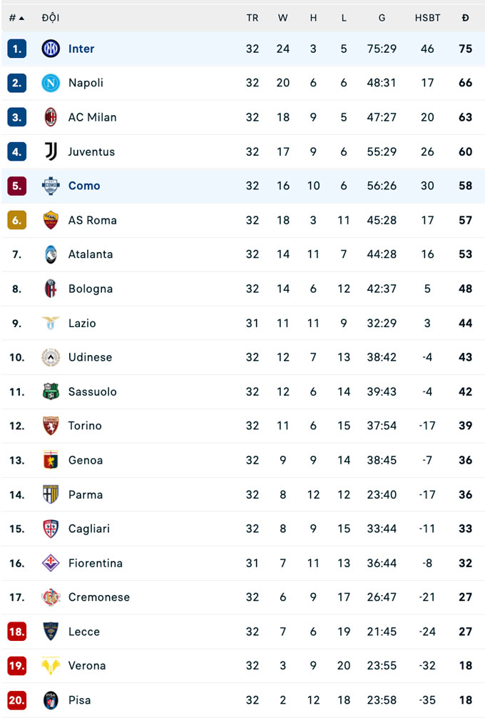Viewport: 485px width, 718px height.
Task: Click the Torino club crest
Action: point(51,426)
